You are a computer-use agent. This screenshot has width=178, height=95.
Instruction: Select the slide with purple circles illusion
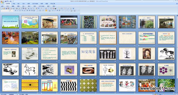(166, 69)
